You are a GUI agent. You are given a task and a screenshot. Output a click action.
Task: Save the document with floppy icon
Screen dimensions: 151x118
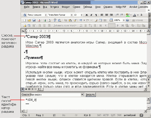pyautogui.click(x=34, y=20)
